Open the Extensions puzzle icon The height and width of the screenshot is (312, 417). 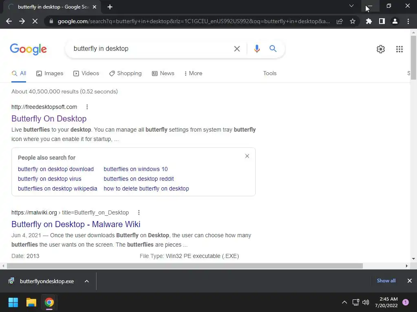point(369,21)
